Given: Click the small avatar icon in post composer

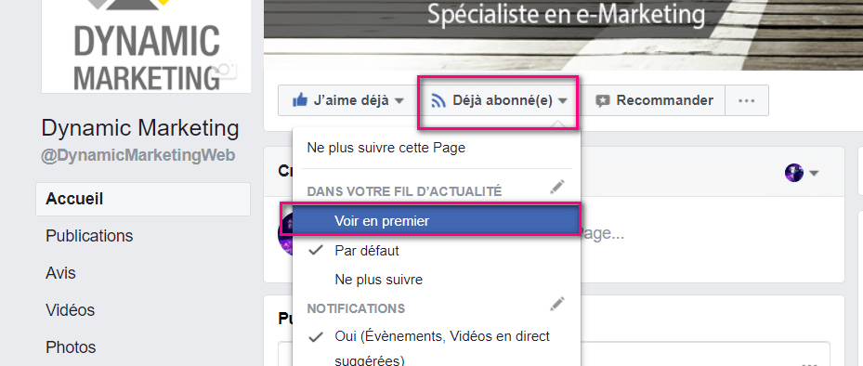Looking at the screenshot, I should click(794, 174).
